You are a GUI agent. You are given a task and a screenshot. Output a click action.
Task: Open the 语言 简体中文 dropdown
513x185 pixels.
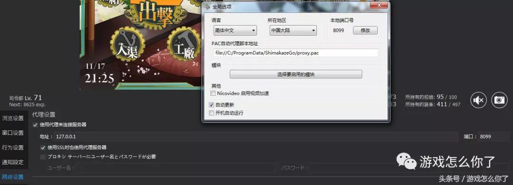click(235, 30)
